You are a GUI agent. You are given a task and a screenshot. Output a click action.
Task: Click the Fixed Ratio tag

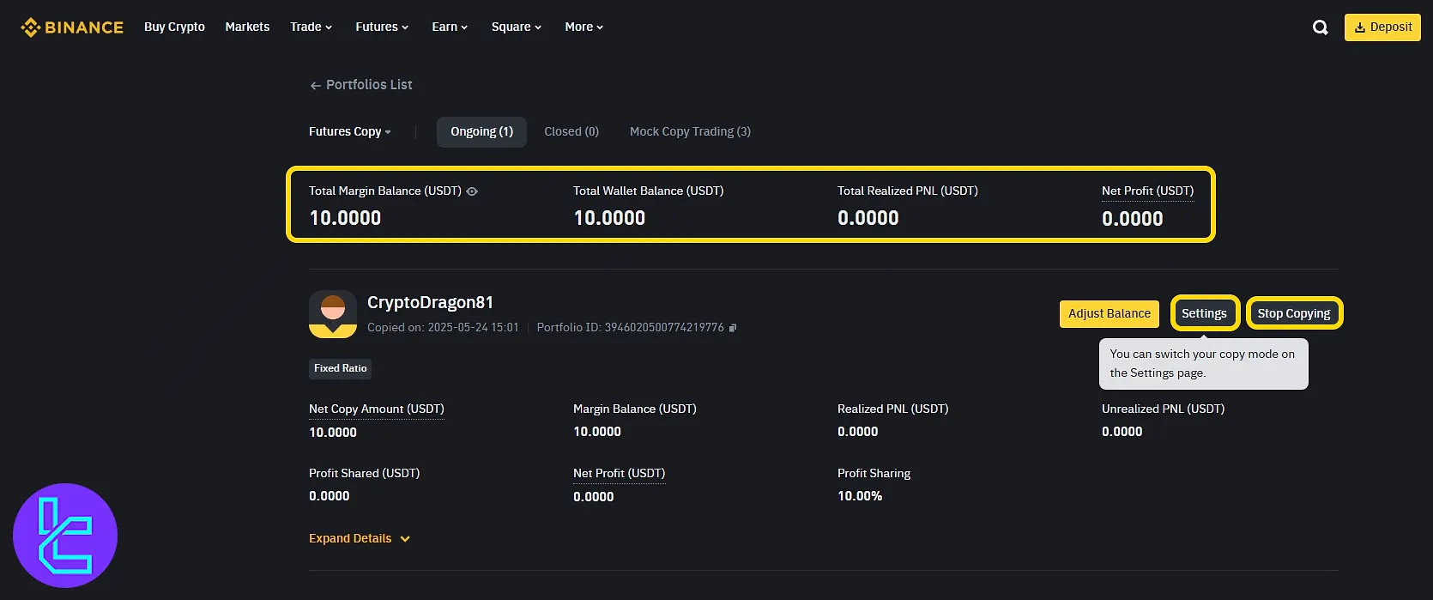[340, 369]
